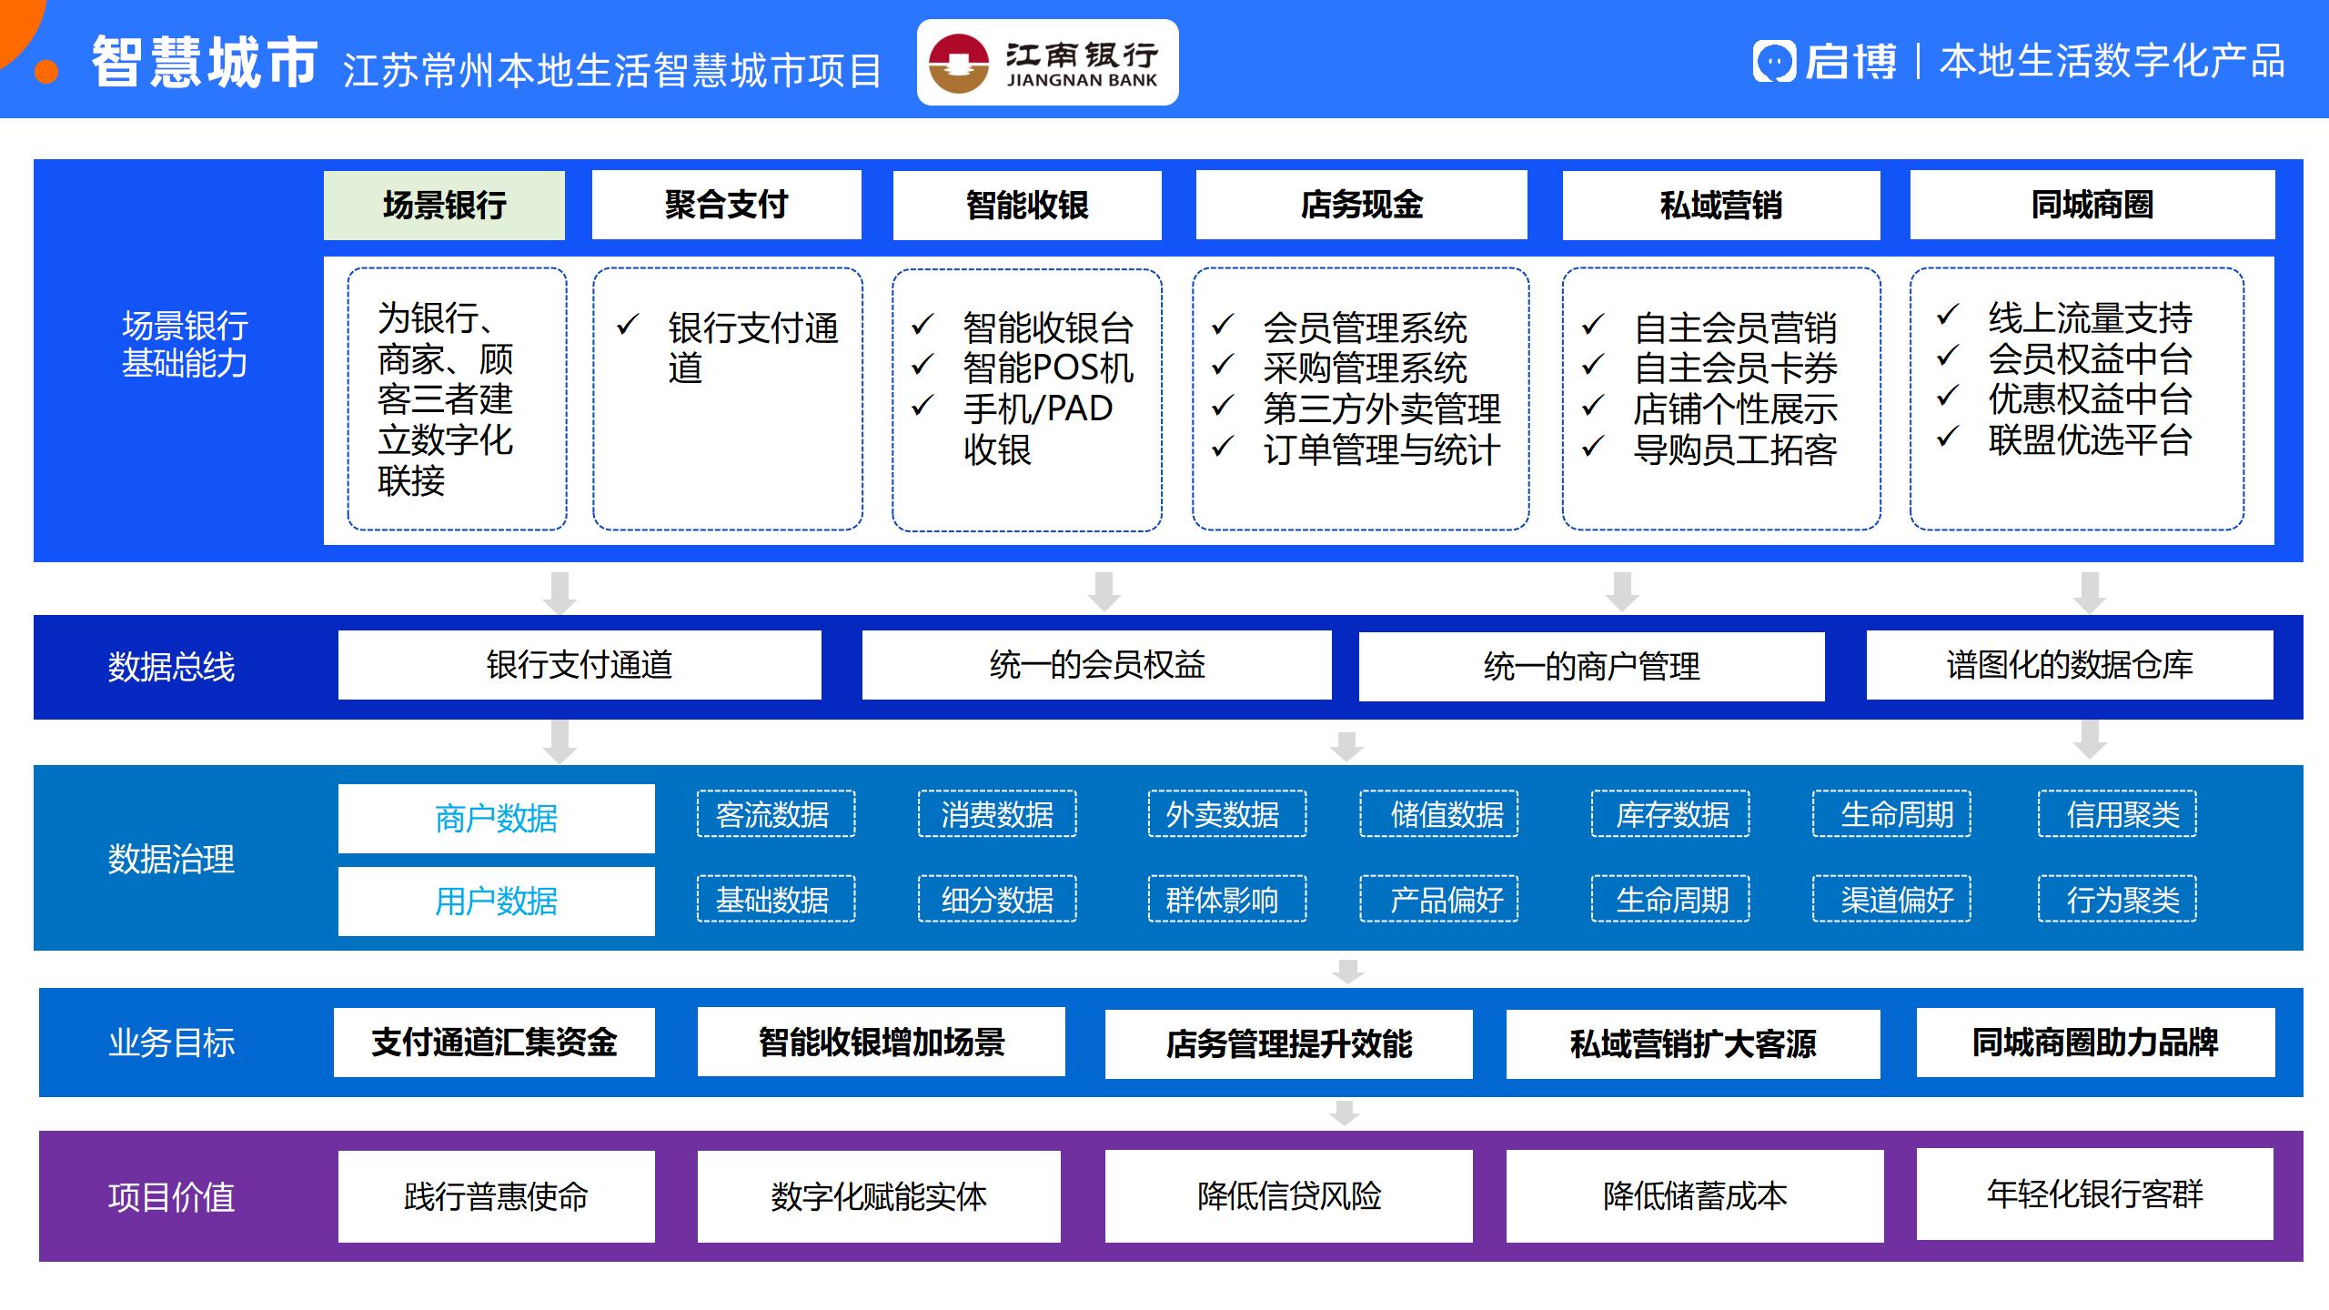Click the checkmark beside 联盟优选平台
Viewport: 2329px width, 1310px height.
pyautogui.click(x=1946, y=438)
